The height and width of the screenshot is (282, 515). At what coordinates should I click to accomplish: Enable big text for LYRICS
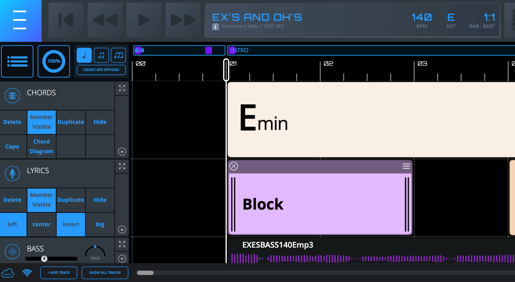(100, 224)
